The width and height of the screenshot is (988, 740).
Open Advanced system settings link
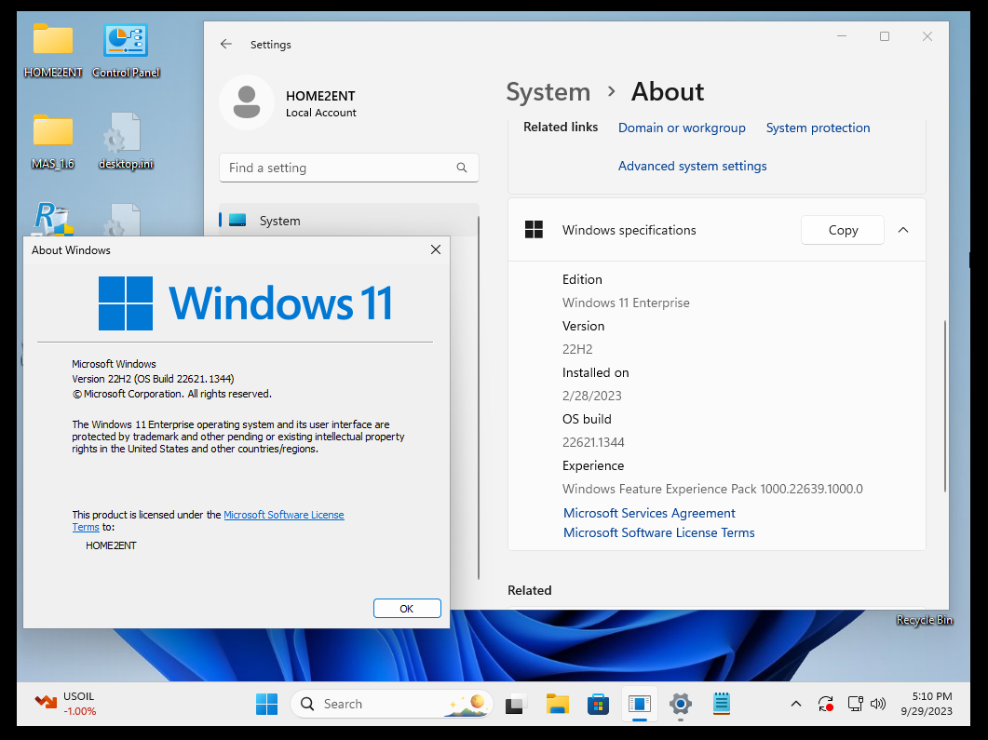click(693, 167)
